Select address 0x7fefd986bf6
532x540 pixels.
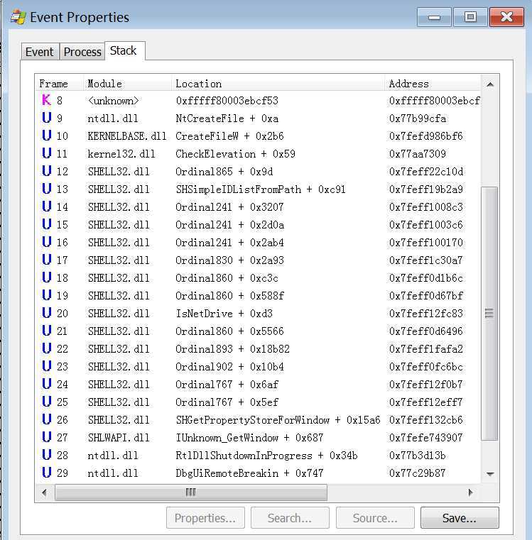click(425, 136)
